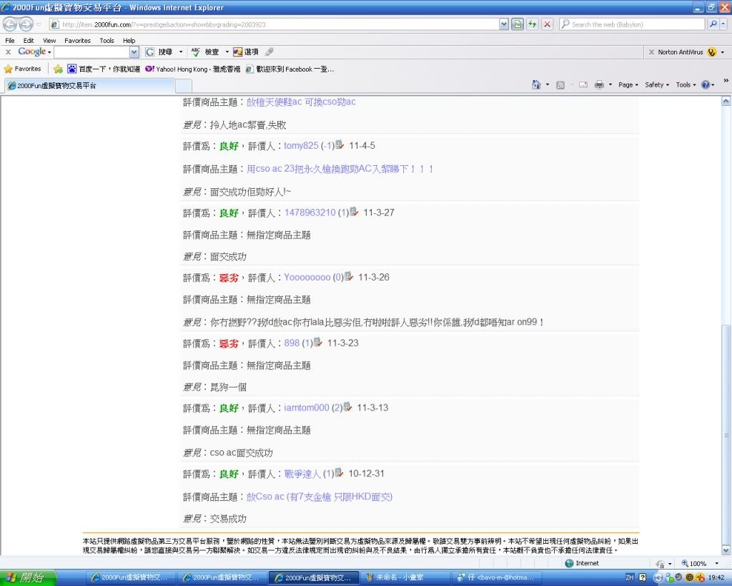Click the browser Back arrow button
Viewport: 732px width, 586px height.
[x=11, y=24]
